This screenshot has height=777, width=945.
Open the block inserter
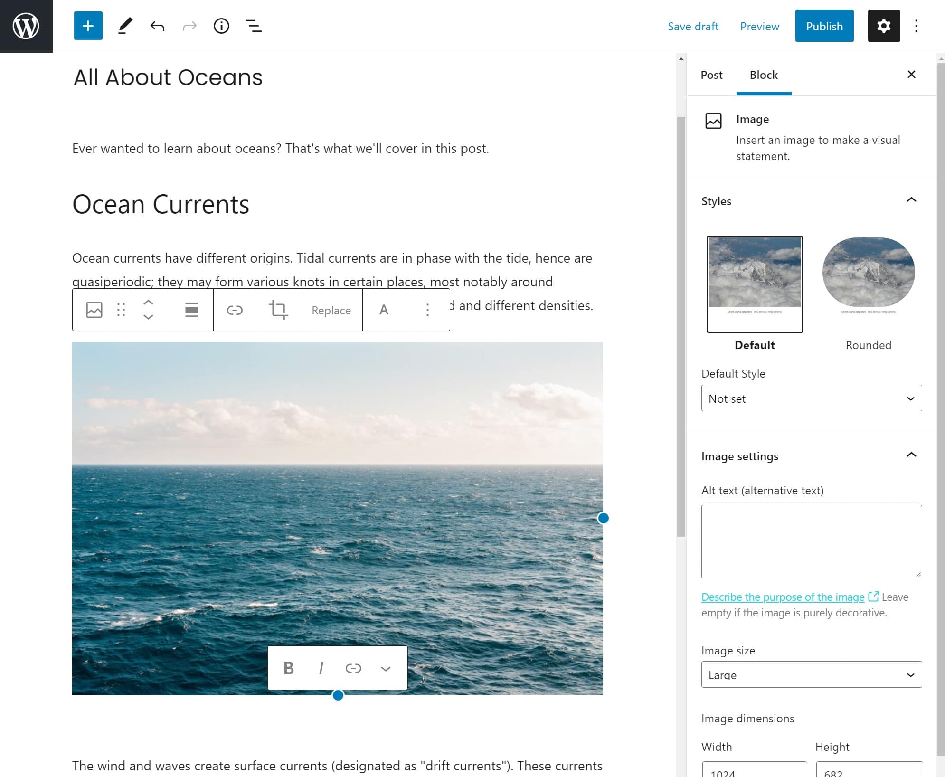point(88,26)
